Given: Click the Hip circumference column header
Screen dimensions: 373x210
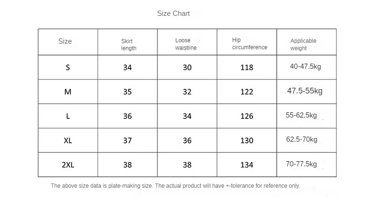Looking at the screenshot, I should click(x=249, y=44).
